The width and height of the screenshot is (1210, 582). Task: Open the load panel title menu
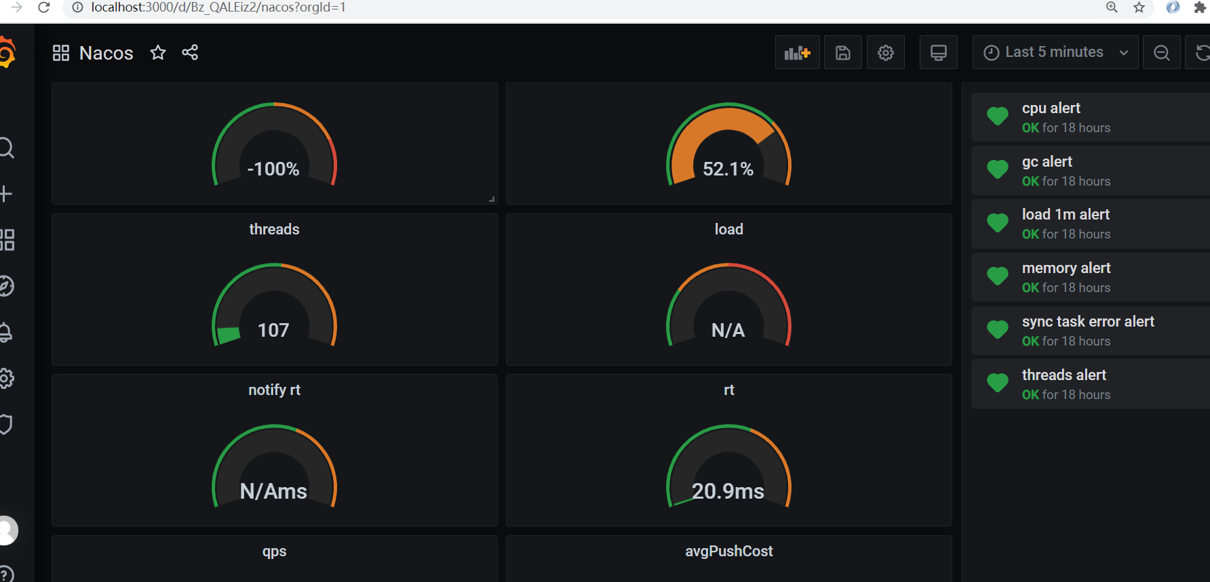[x=729, y=229]
